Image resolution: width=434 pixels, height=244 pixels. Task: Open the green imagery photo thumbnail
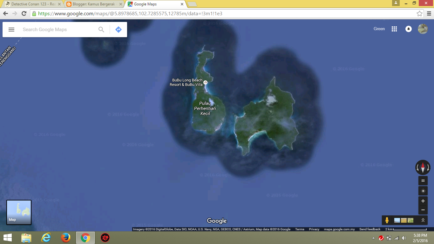pyautogui.click(x=410, y=220)
